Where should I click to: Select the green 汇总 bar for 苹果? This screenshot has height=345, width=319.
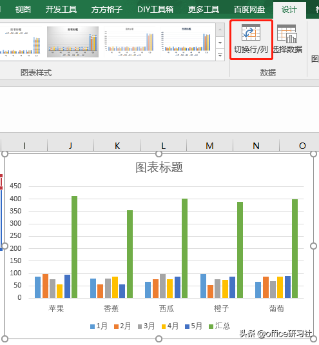[75, 247]
